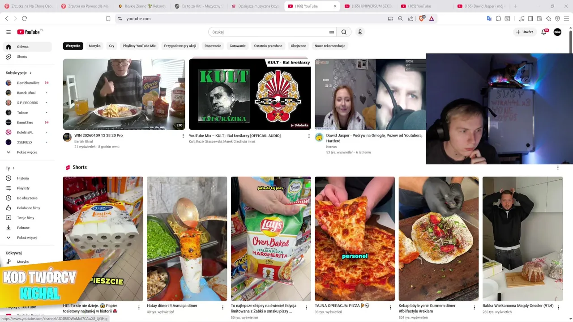Select the Ostatnio przesłane chip
The width and height of the screenshot is (573, 322).
click(x=268, y=46)
